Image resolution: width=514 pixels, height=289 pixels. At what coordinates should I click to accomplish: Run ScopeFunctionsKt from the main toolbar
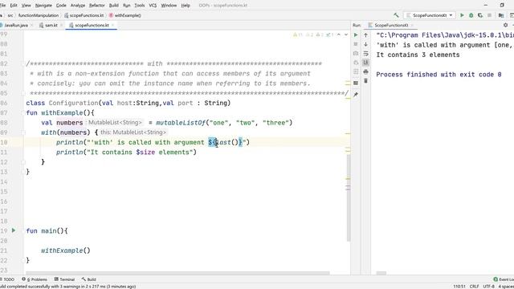point(463,15)
